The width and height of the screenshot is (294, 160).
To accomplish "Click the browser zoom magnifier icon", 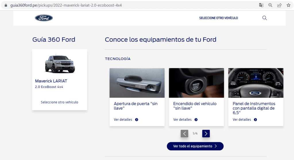I will point(270,5).
